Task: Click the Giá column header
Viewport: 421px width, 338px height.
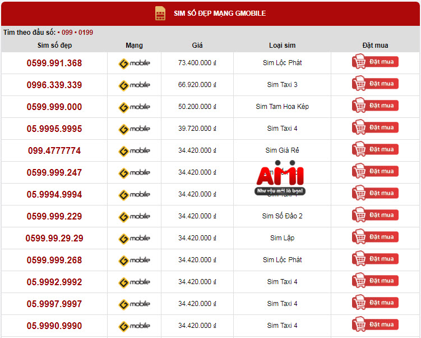Action: pyautogui.click(x=197, y=45)
